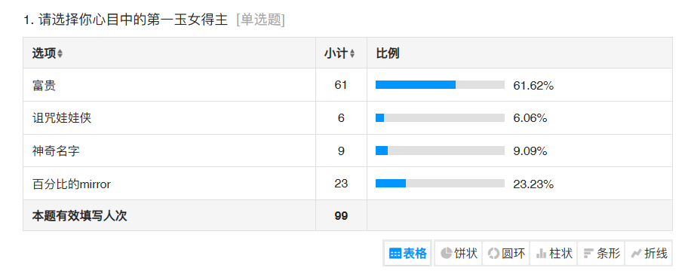This screenshot has width=691, height=280.
Task: Switch to the 表格 table view
Action: pos(407,253)
